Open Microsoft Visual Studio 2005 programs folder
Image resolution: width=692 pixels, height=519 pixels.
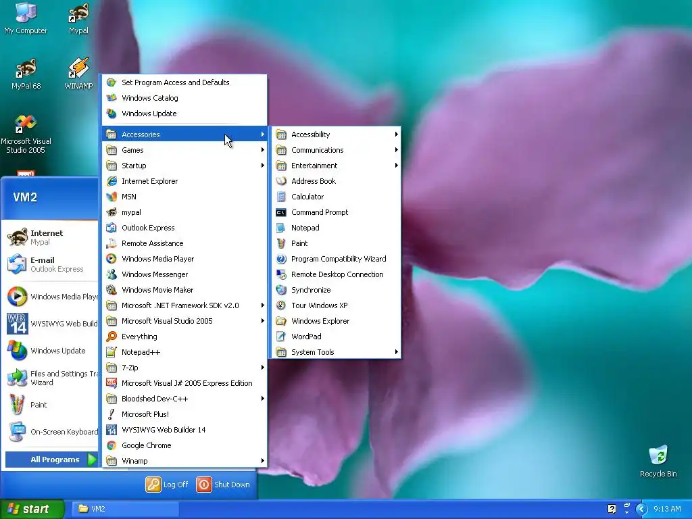coord(184,321)
